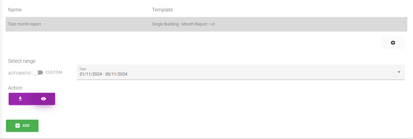The width and height of the screenshot is (413, 139).
Task: Click Single Building - Month Report - v3 template
Action: 183,24
